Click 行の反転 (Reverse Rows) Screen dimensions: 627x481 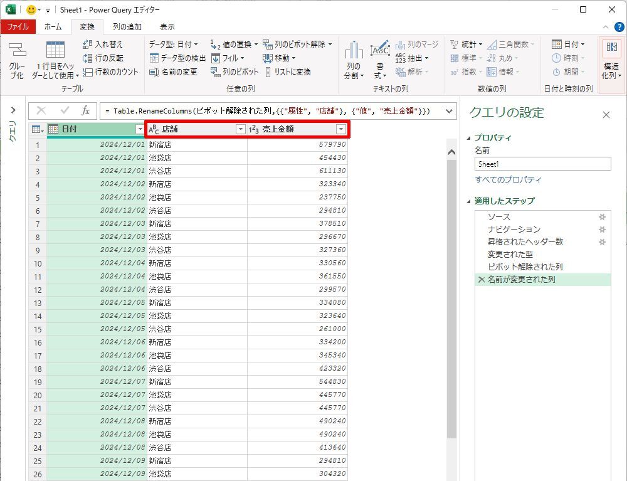click(x=103, y=58)
